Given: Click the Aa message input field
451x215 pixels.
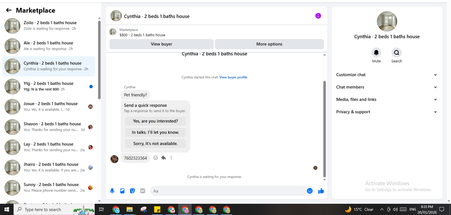Looking at the screenshot, I should (228, 191).
